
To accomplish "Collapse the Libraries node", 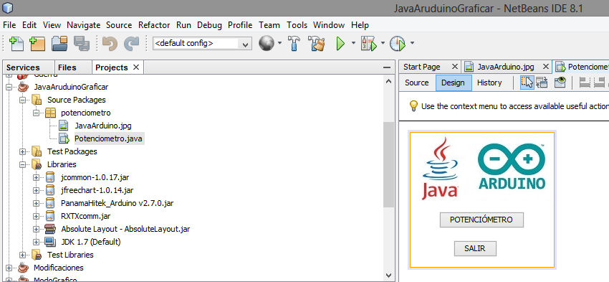I will [x=23, y=164].
